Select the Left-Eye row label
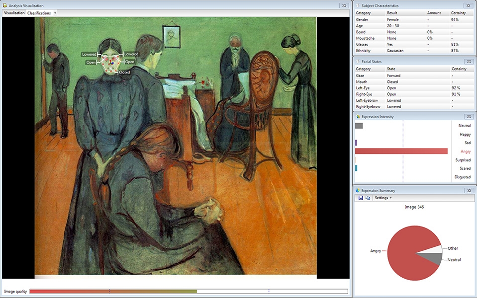Screen dimensions: 477x298 363,88
